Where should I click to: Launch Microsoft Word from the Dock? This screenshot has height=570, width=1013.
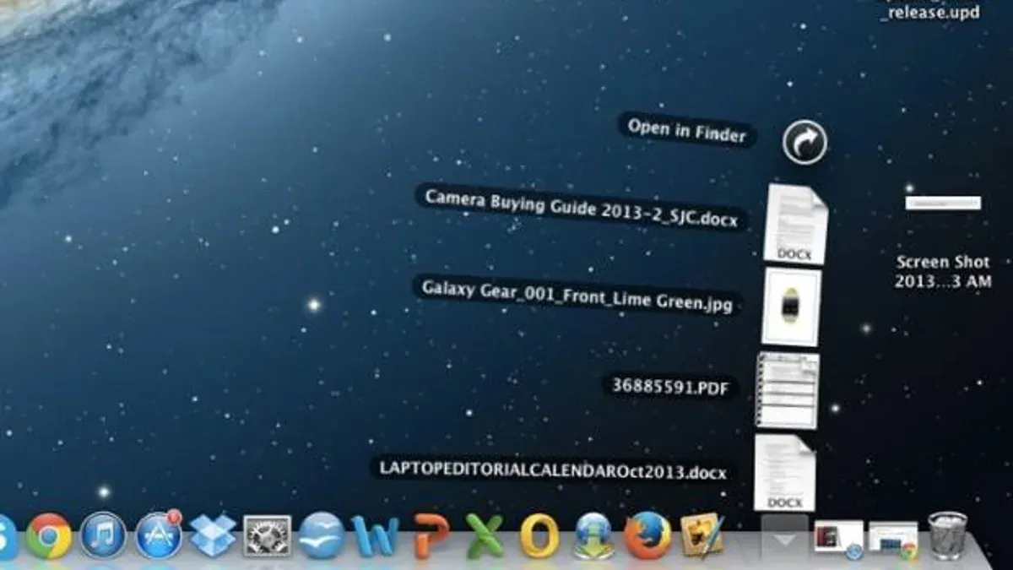(x=375, y=536)
